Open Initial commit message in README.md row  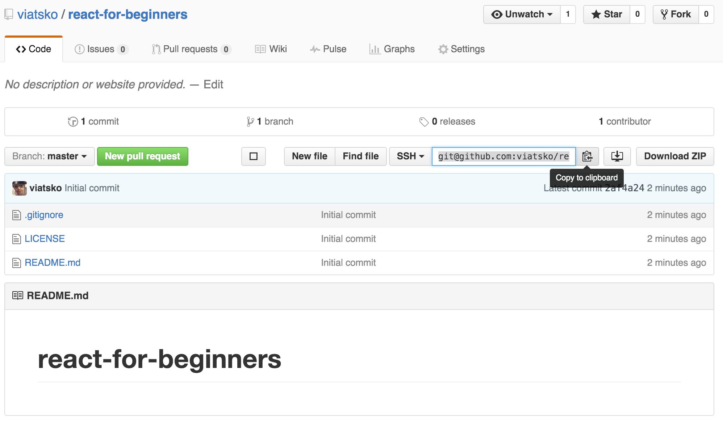348,263
